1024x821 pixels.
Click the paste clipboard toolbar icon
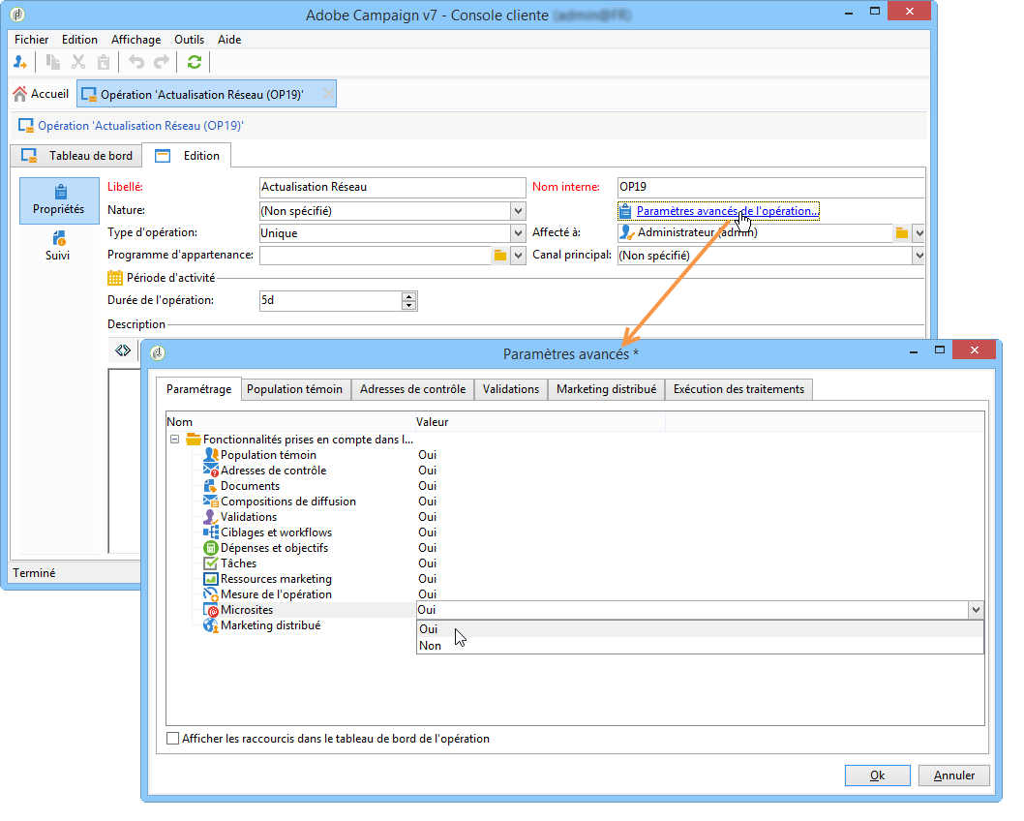point(104,62)
